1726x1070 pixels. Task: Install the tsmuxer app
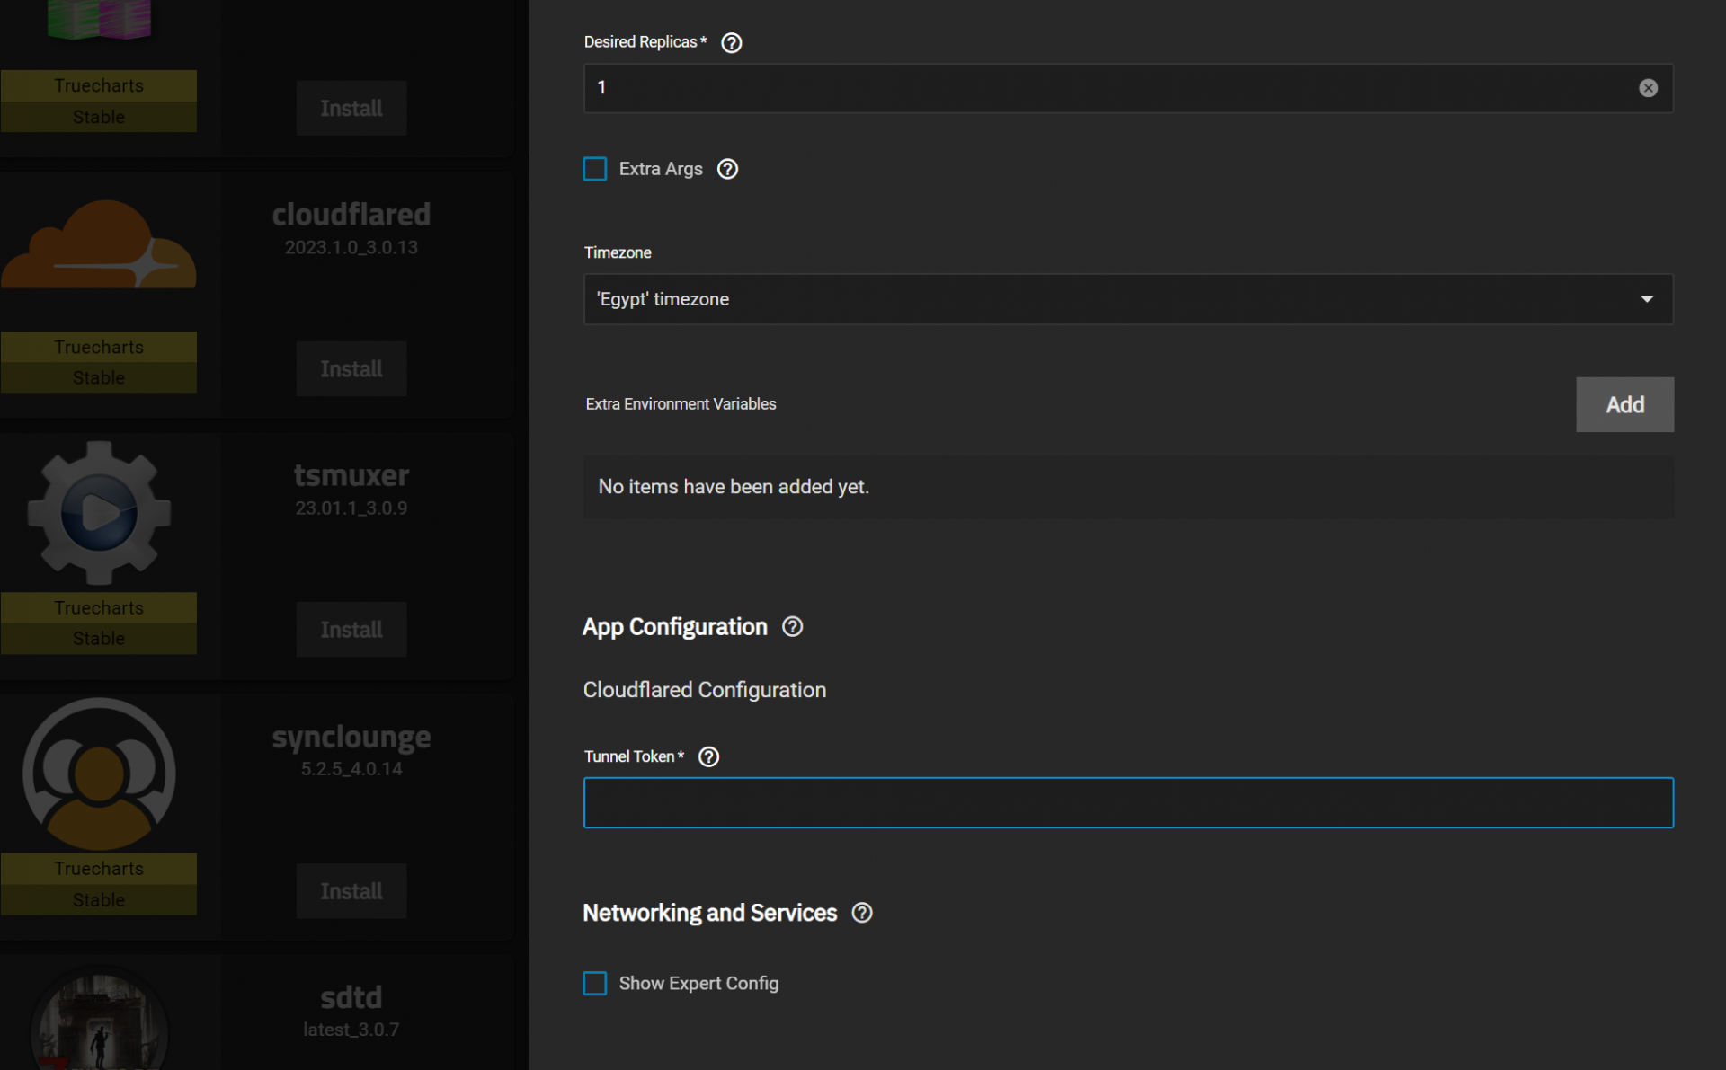tap(351, 629)
